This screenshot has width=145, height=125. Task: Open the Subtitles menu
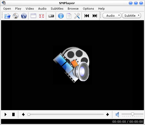pyautogui.click(x=57, y=9)
